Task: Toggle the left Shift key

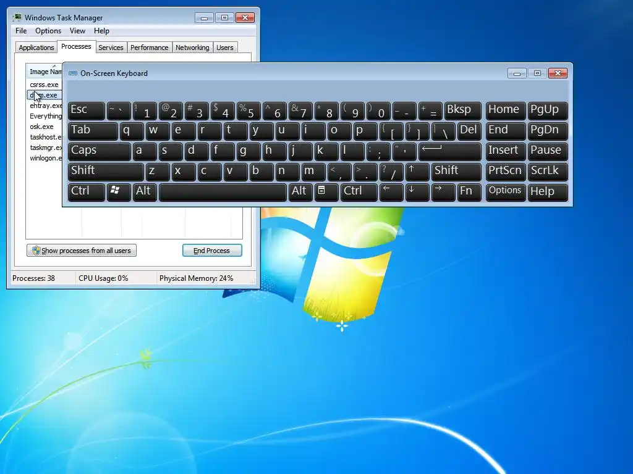Action: [106, 172]
